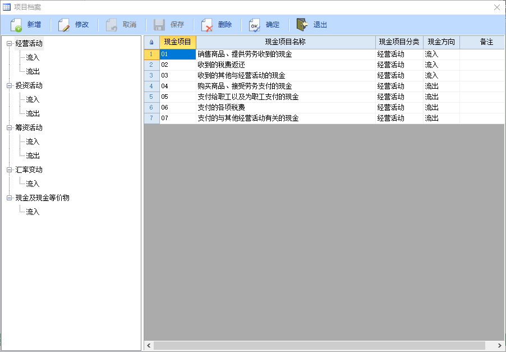Click the 现金项目 column header

point(178,42)
